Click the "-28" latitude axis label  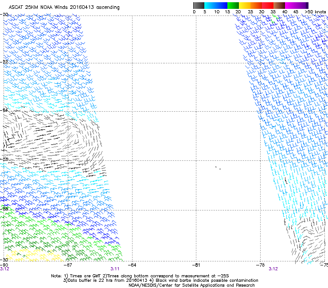[4, 209]
